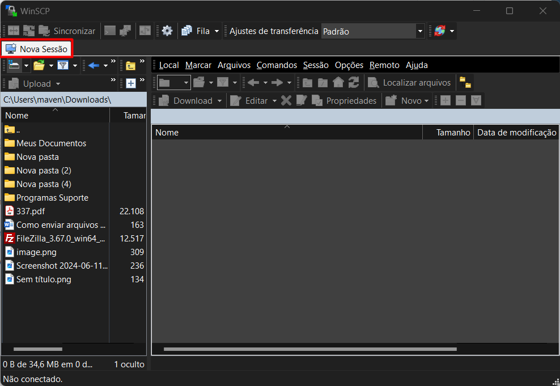Select the Meus Documentos folder

45,143
